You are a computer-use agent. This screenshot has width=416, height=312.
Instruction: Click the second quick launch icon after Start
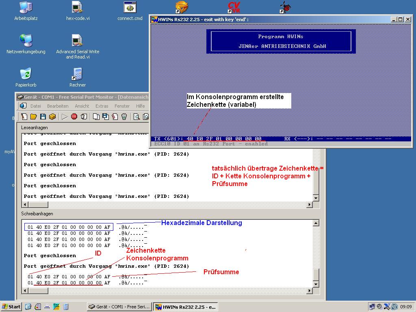(x=38, y=307)
